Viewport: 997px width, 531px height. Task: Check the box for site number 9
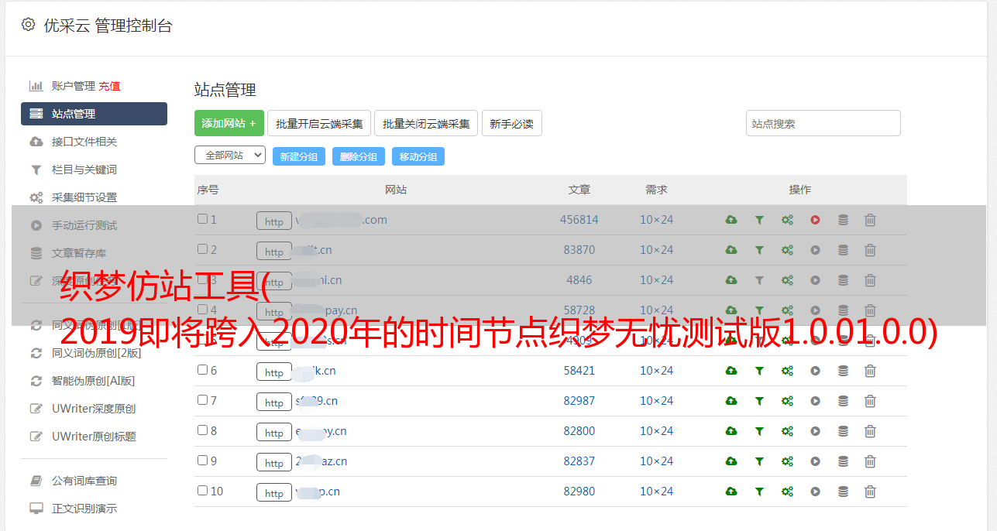pos(202,461)
